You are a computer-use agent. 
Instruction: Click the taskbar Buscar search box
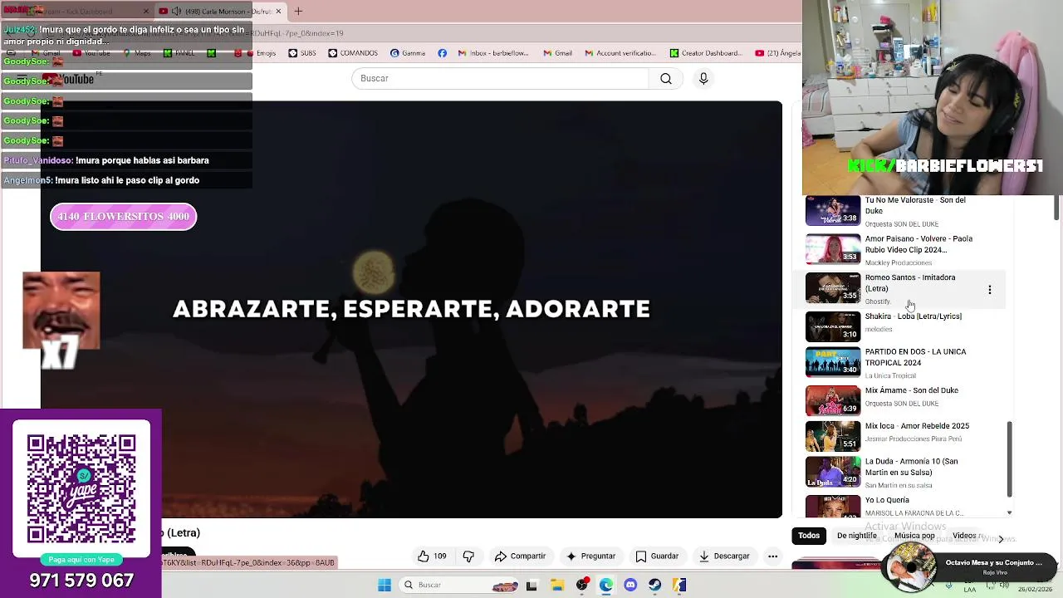(x=459, y=585)
